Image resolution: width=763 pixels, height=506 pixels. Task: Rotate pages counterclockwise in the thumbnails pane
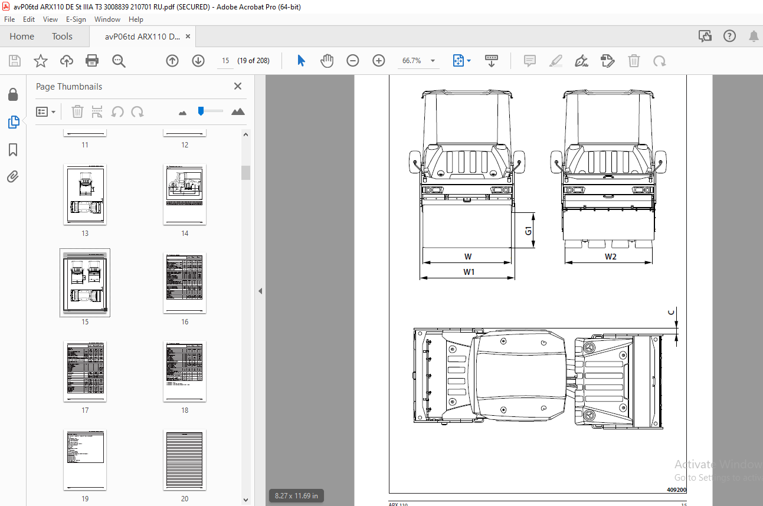[x=117, y=111]
